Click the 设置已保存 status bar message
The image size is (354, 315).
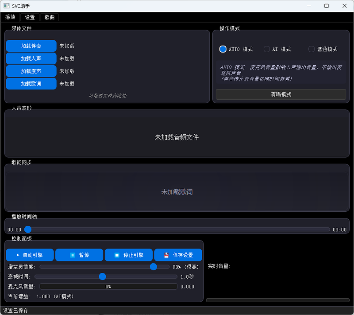click(15, 311)
